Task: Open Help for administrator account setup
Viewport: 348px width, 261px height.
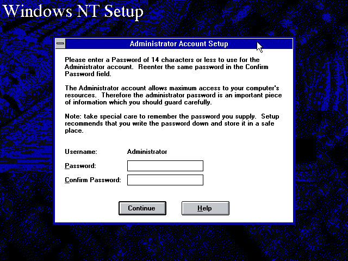Action: [206, 208]
